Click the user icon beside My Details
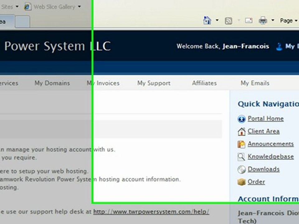299x224 pixels. click(x=279, y=47)
